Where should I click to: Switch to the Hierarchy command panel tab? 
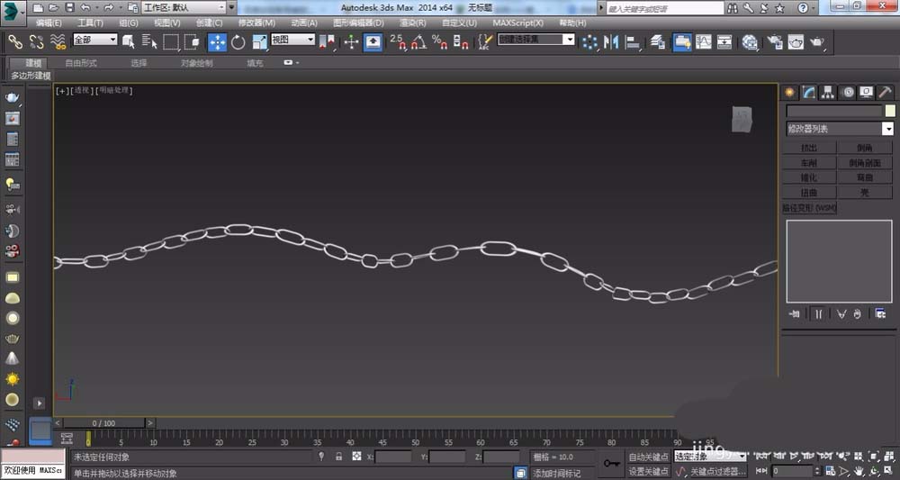click(x=828, y=92)
